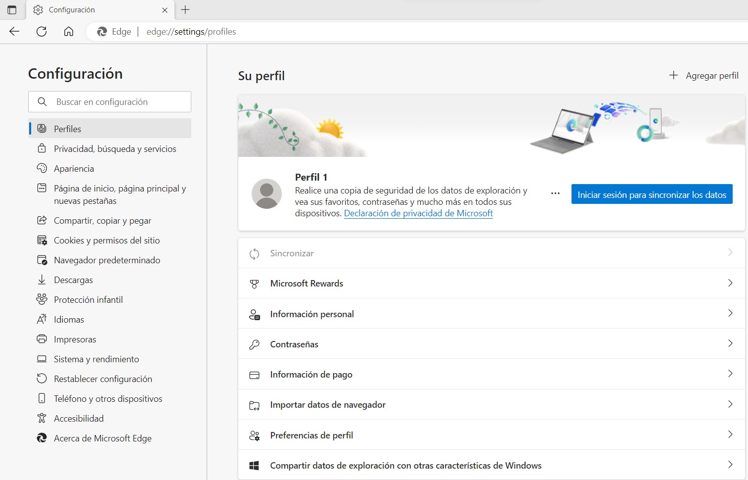
Task: Click the Buscar en configuración search field
Action: tap(110, 102)
